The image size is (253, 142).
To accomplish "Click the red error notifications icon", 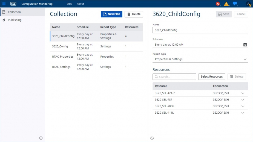I will tap(218, 4).
